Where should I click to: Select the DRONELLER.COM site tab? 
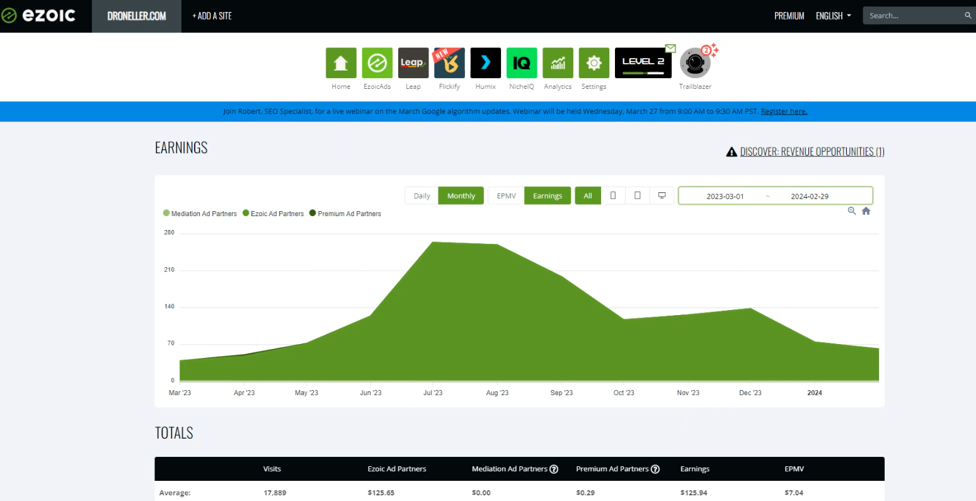click(137, 16)
